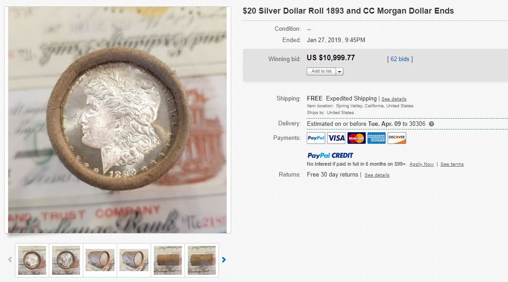Open the PayPal Credit See terms link
Screen dimensions: 508x282
(x=452, y=164)
